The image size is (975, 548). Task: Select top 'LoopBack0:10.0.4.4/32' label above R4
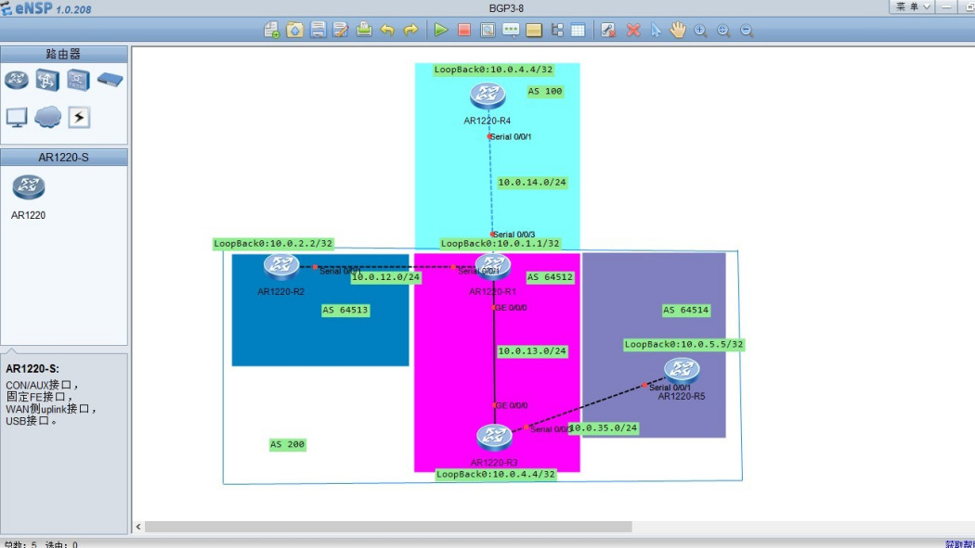[x=494, y=70]
